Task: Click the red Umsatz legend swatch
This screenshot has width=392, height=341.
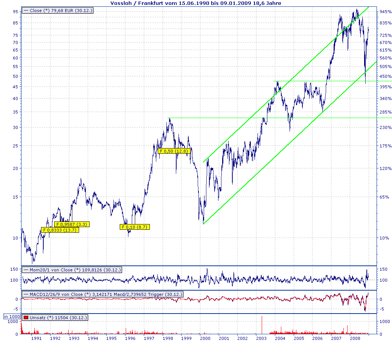Action: (26, 318)
